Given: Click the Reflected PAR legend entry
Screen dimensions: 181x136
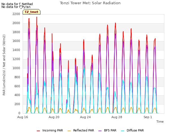Looking at the screenshot, I should 81,130.
